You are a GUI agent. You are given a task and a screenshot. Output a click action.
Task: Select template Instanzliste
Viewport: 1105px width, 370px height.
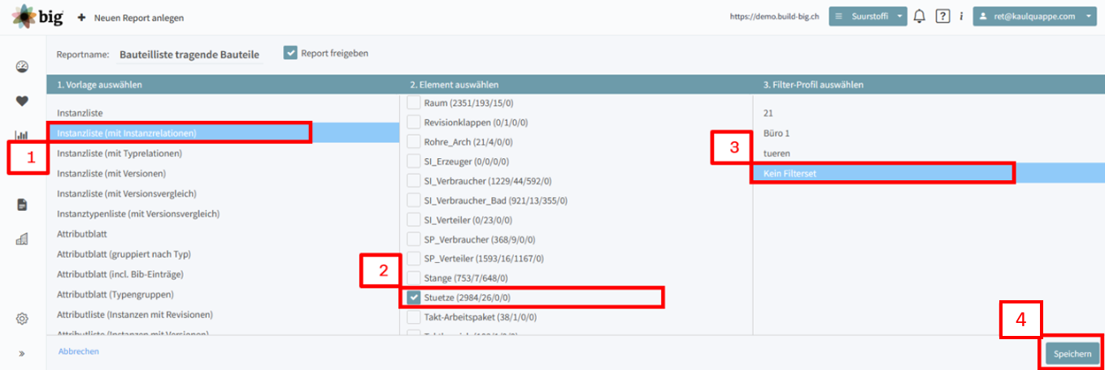pos(223,112)
